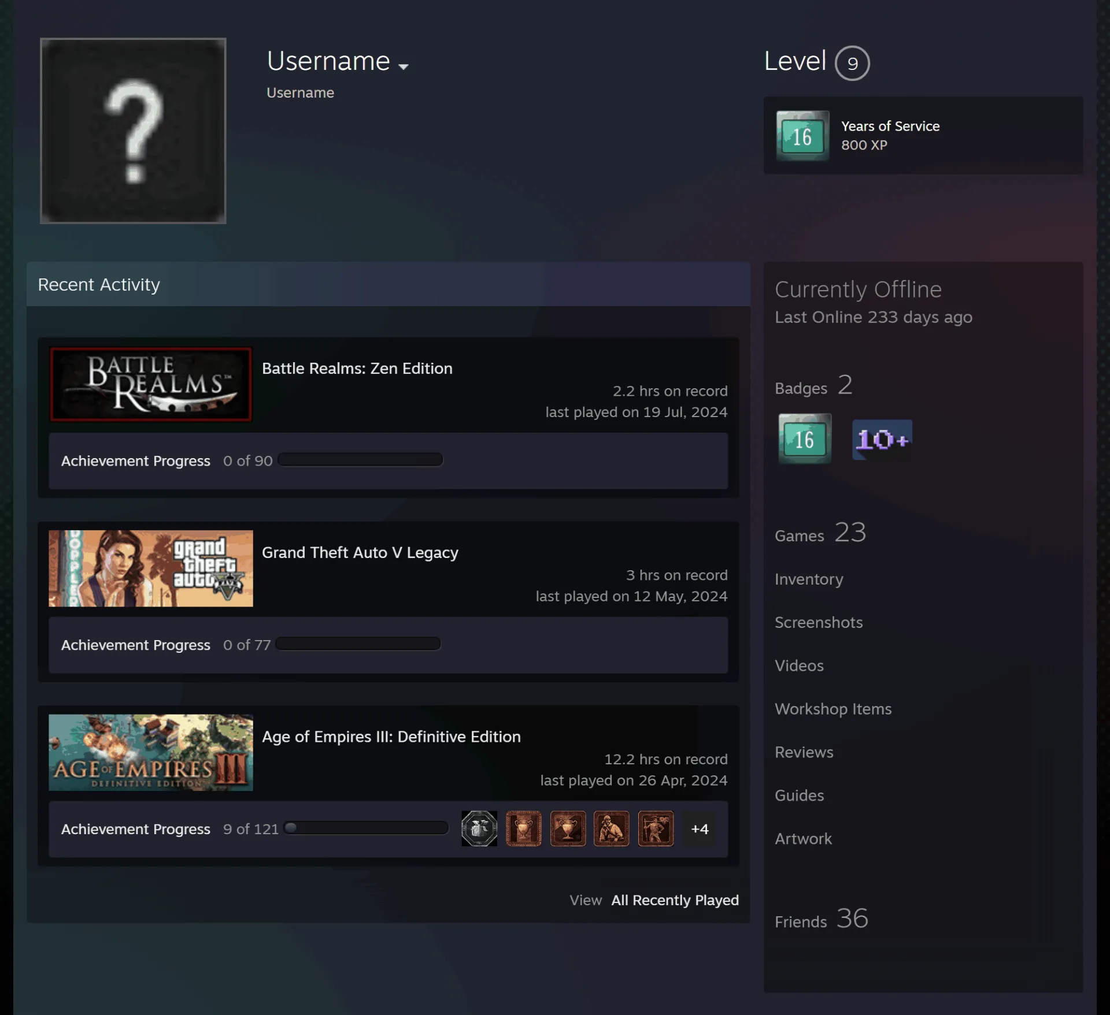
Task: Click the Age of Empires 9 of 121 progress bar
Action: [x=367, y=828]
